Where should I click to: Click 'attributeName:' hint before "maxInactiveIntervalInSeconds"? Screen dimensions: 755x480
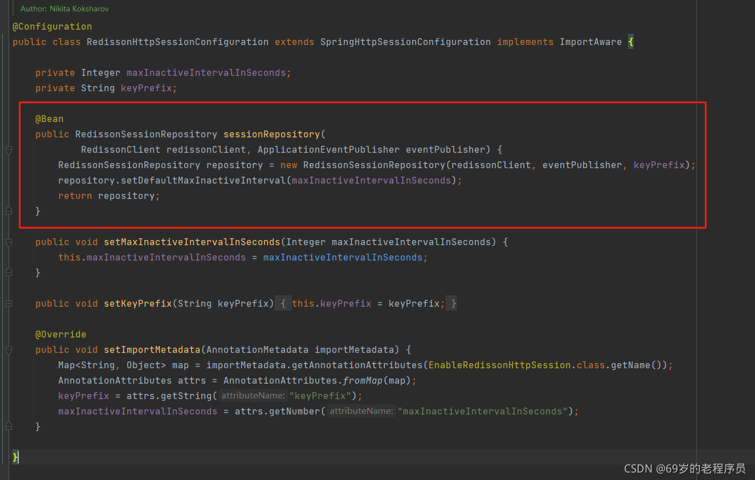point(361,412)
